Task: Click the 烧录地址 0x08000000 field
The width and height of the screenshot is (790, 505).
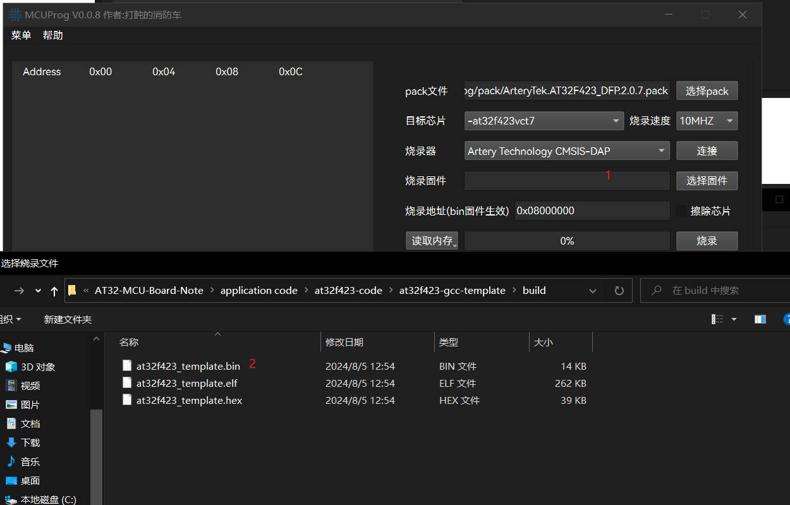Action: pyautogui.click(x=592, y=211)
